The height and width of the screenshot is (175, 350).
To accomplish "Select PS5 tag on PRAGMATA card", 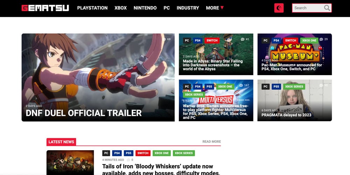I will (x=276, y=87).
